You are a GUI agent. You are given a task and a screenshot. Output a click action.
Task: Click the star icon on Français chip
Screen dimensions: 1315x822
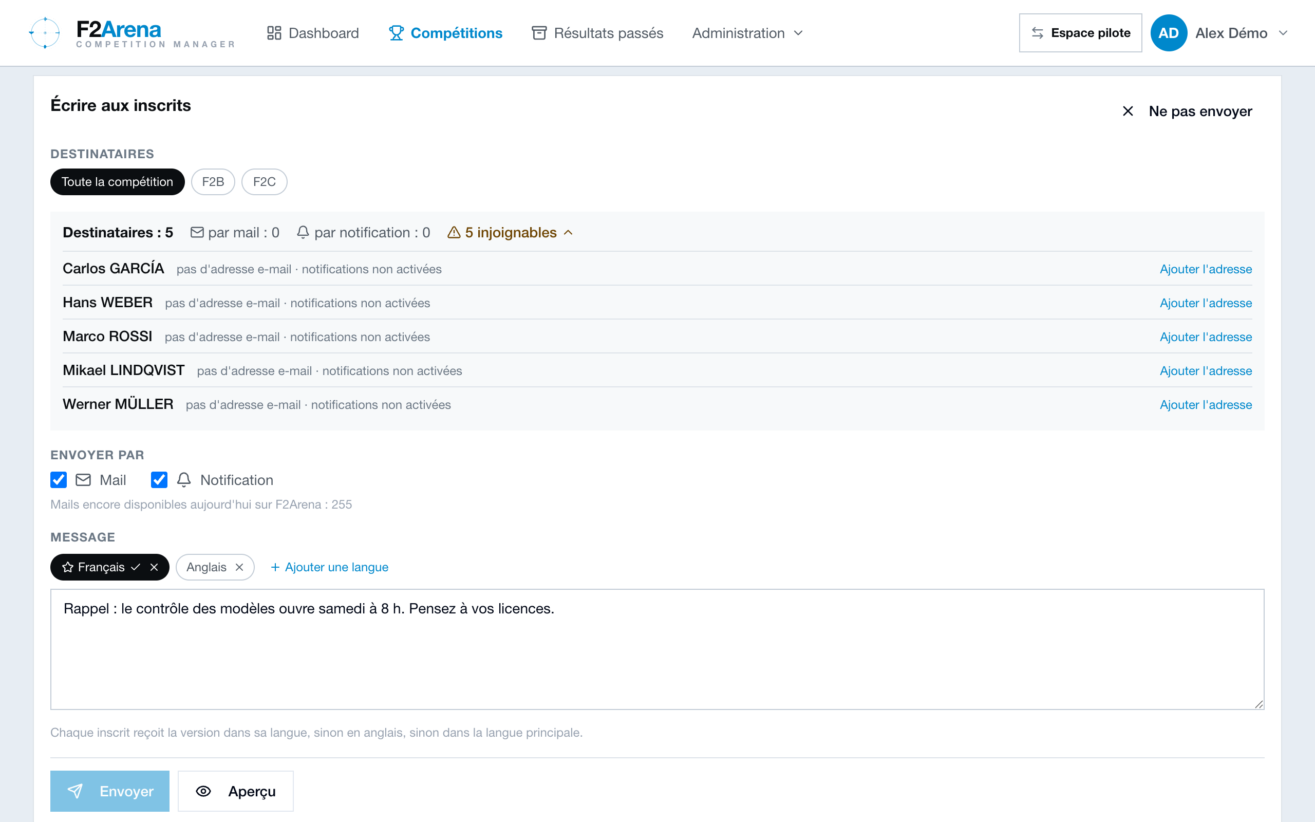coord(68,567)
